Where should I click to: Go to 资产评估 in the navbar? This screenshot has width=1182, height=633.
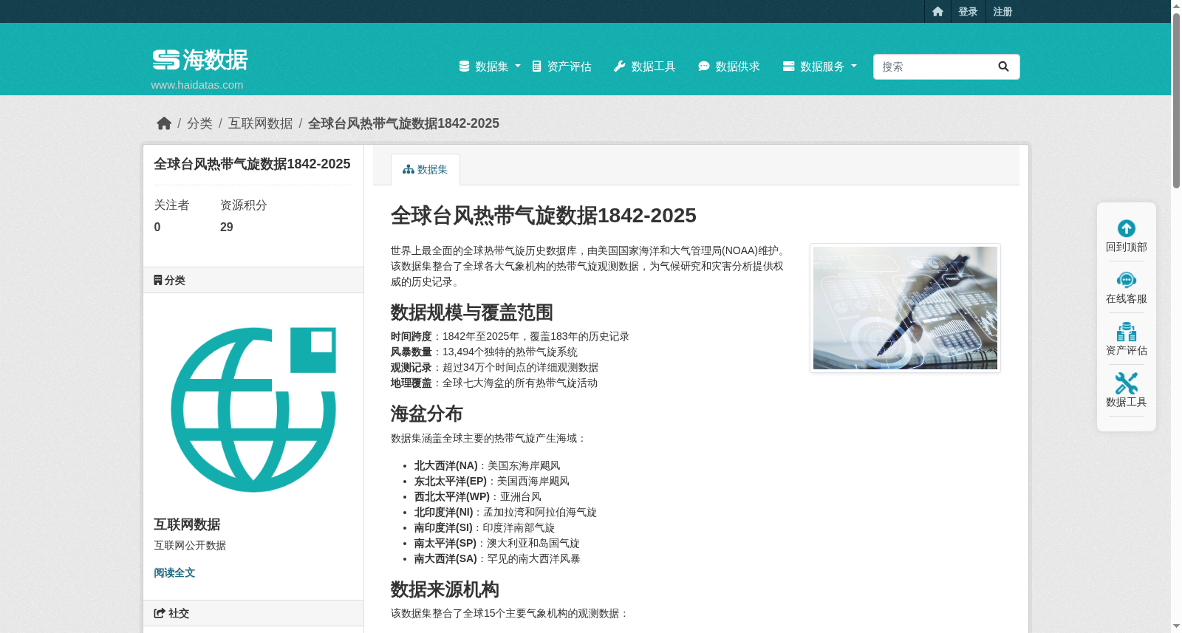point(561,66)
